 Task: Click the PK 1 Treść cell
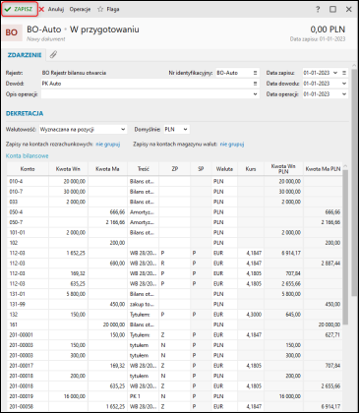pyautogui.click(x=144, y=396)
